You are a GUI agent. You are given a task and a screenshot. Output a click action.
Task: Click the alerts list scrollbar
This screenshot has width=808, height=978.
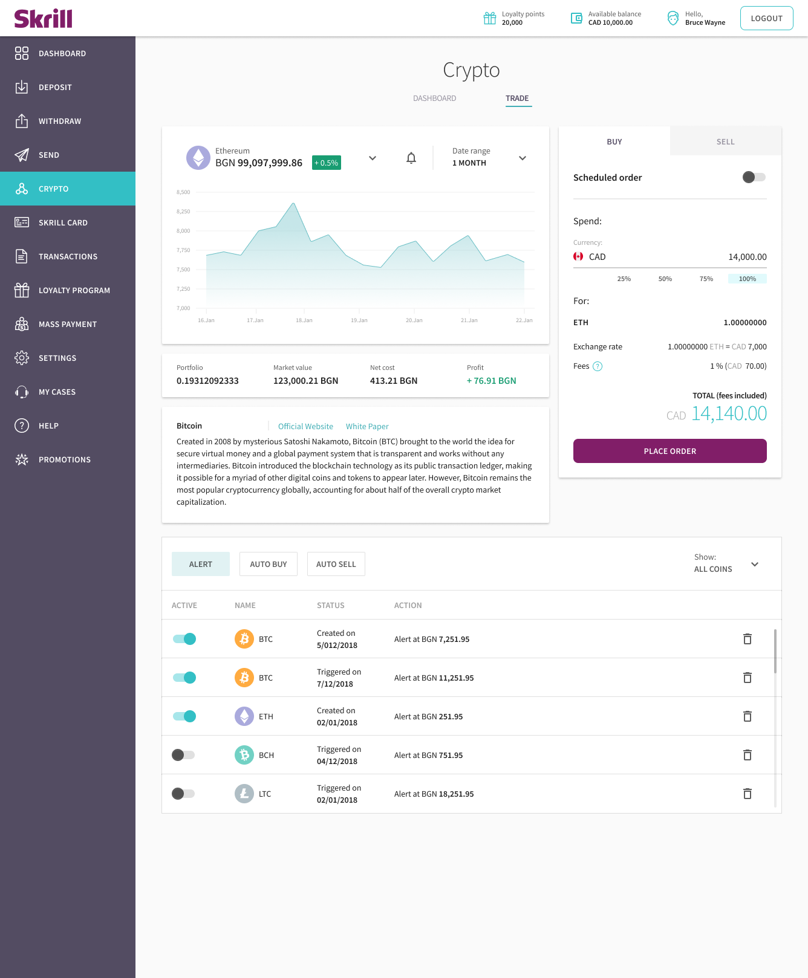pyautogui.click(x=775, y=652)
